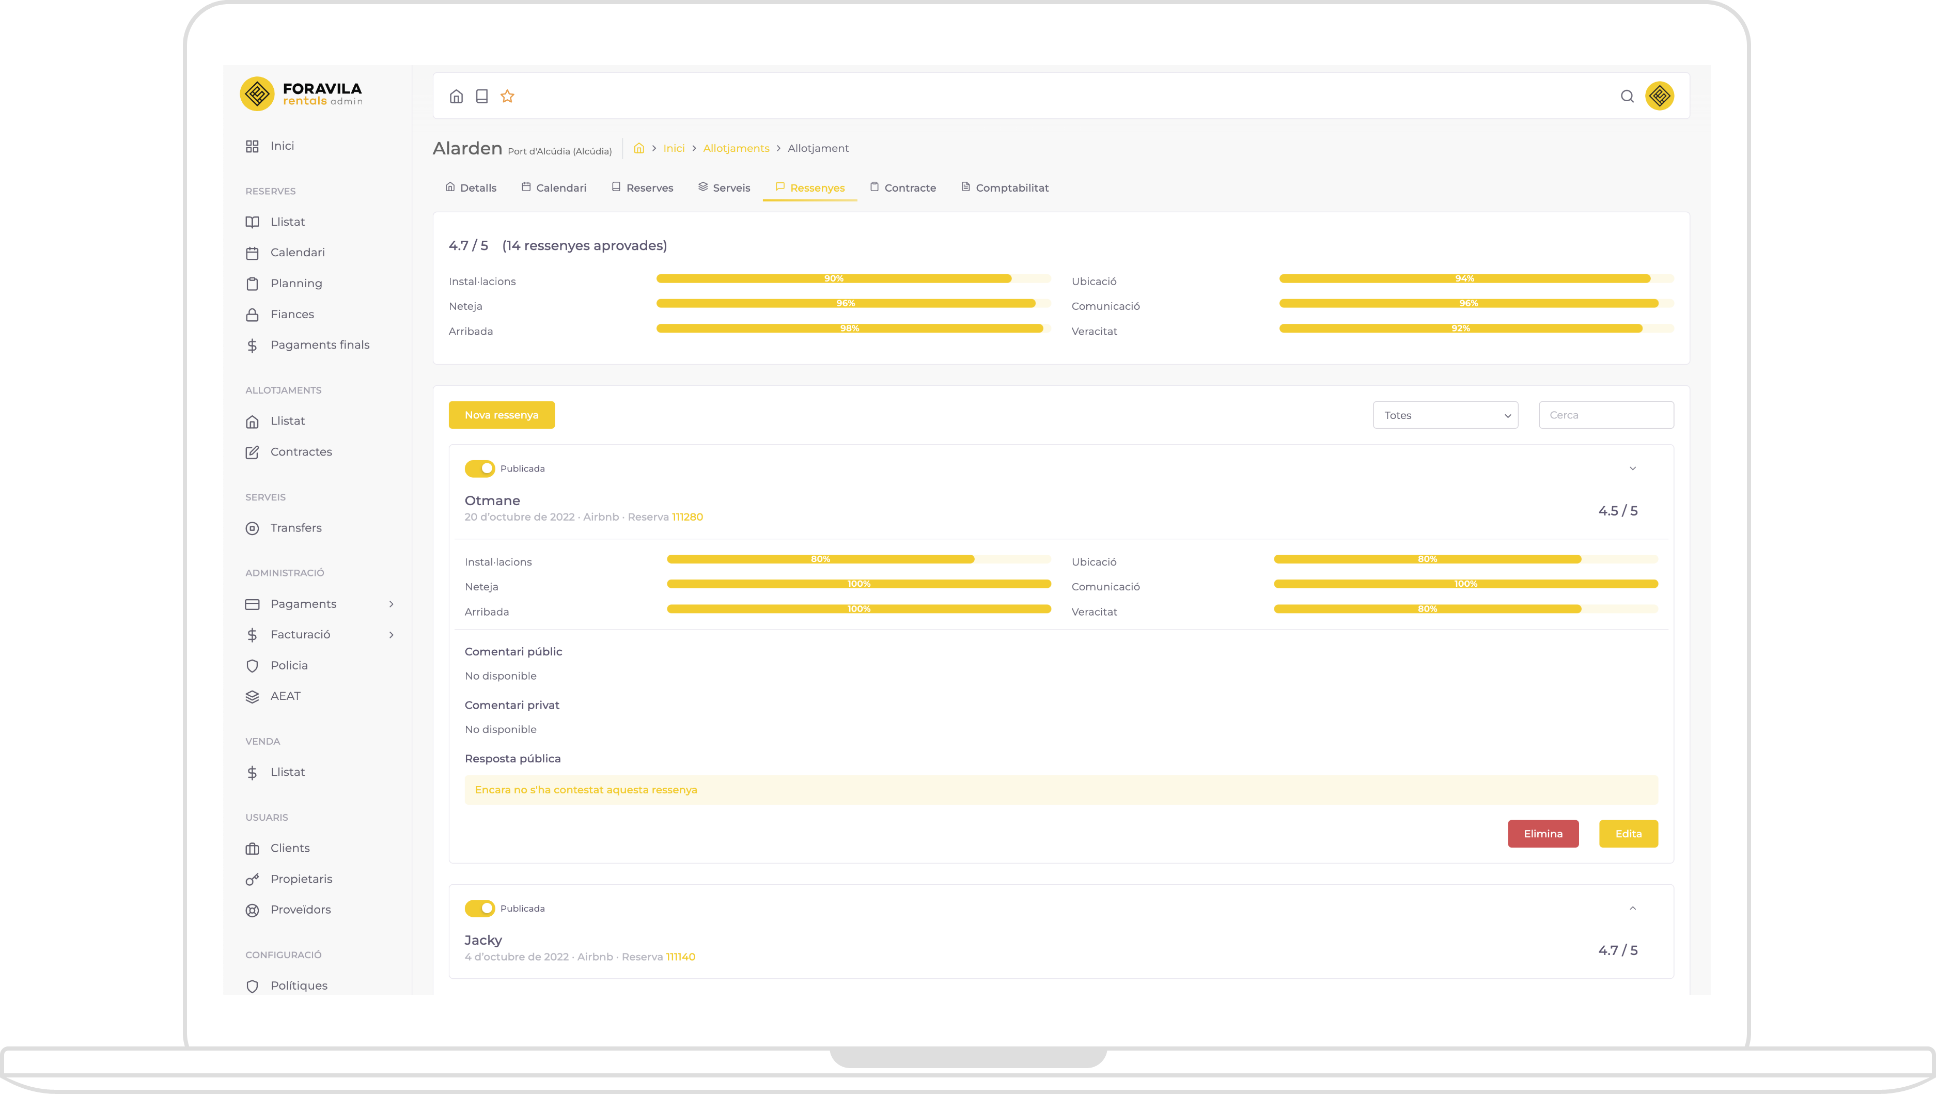Open reservation link 111140

680,958
